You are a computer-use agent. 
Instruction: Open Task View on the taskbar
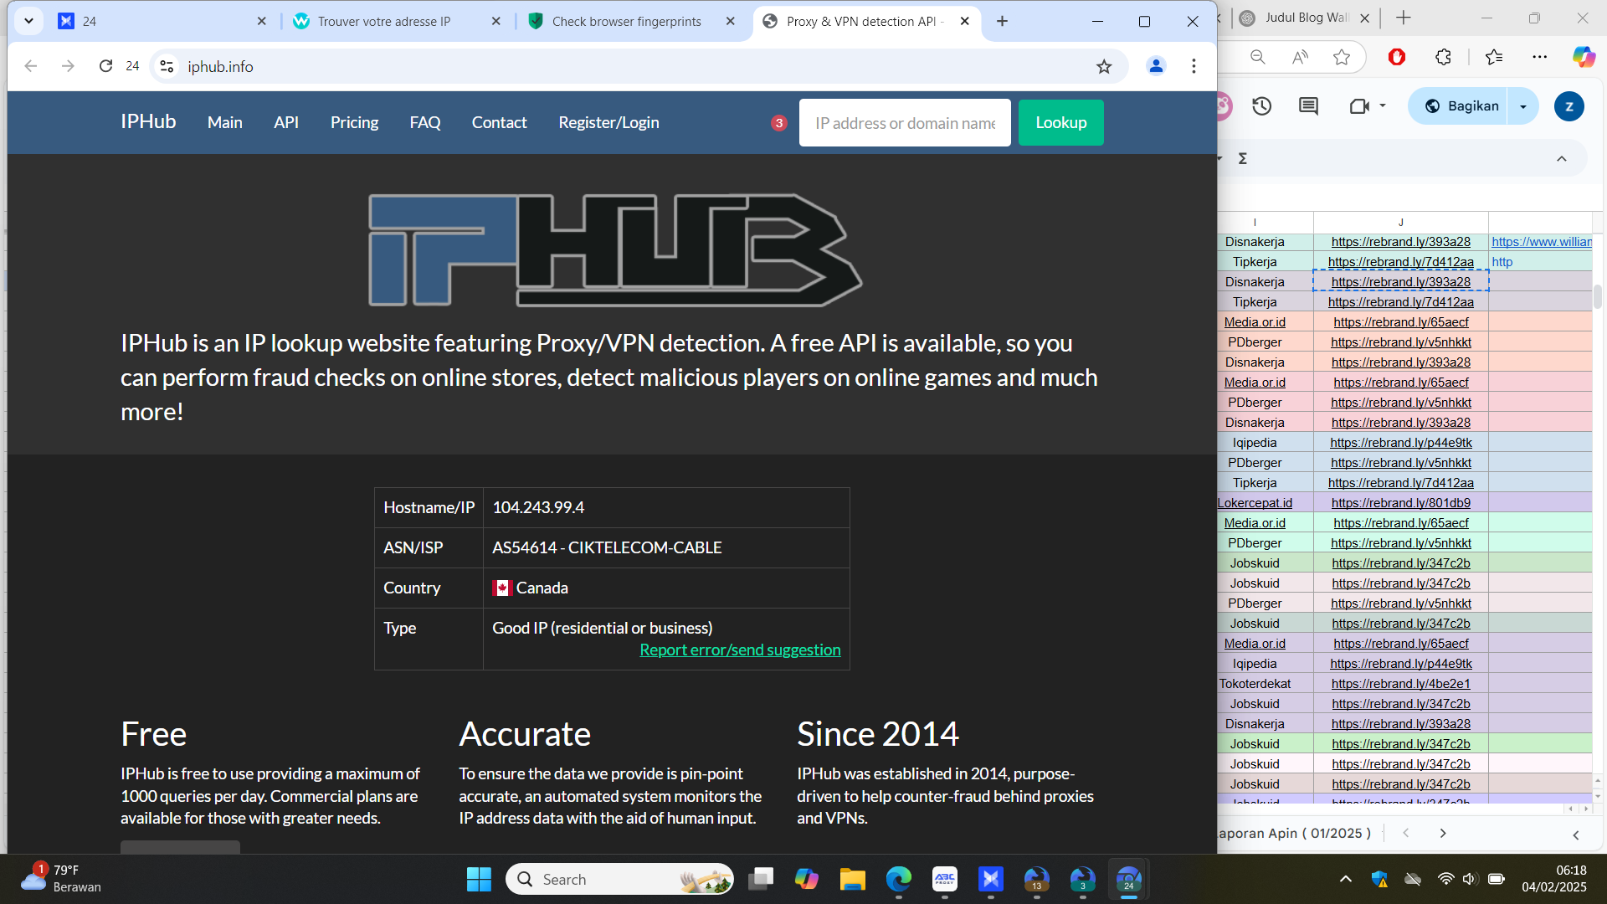[761, 879]
